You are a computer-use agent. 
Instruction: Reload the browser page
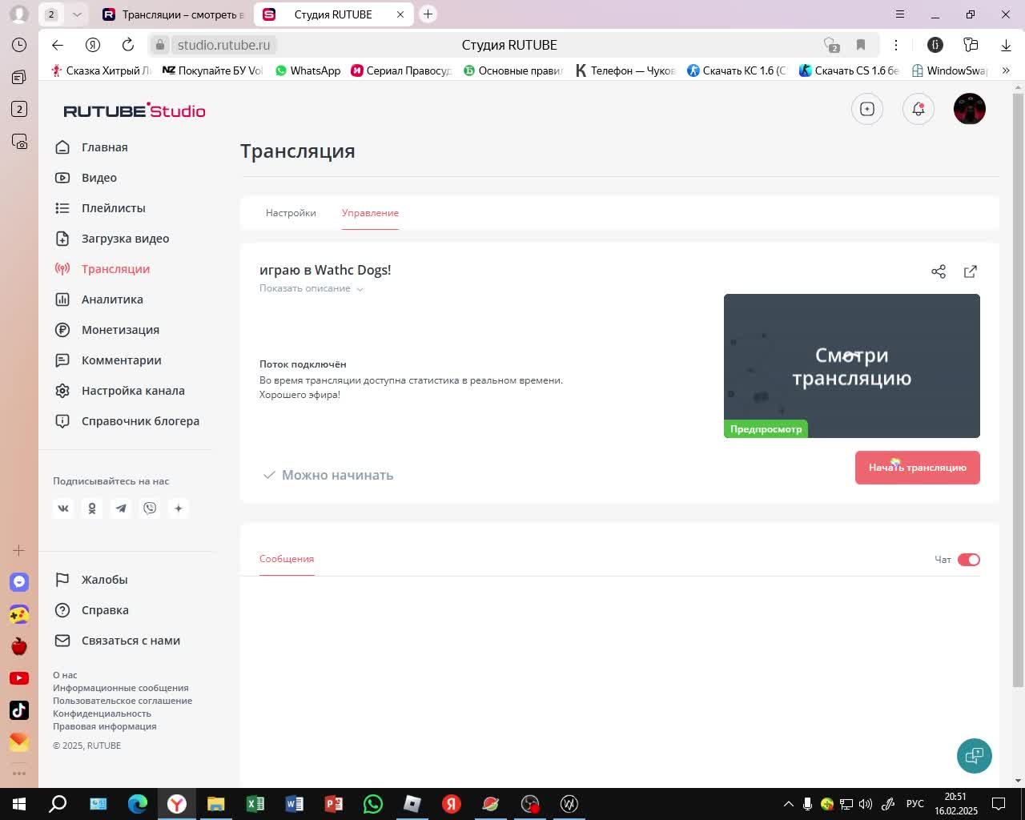[x=128, y=45]
